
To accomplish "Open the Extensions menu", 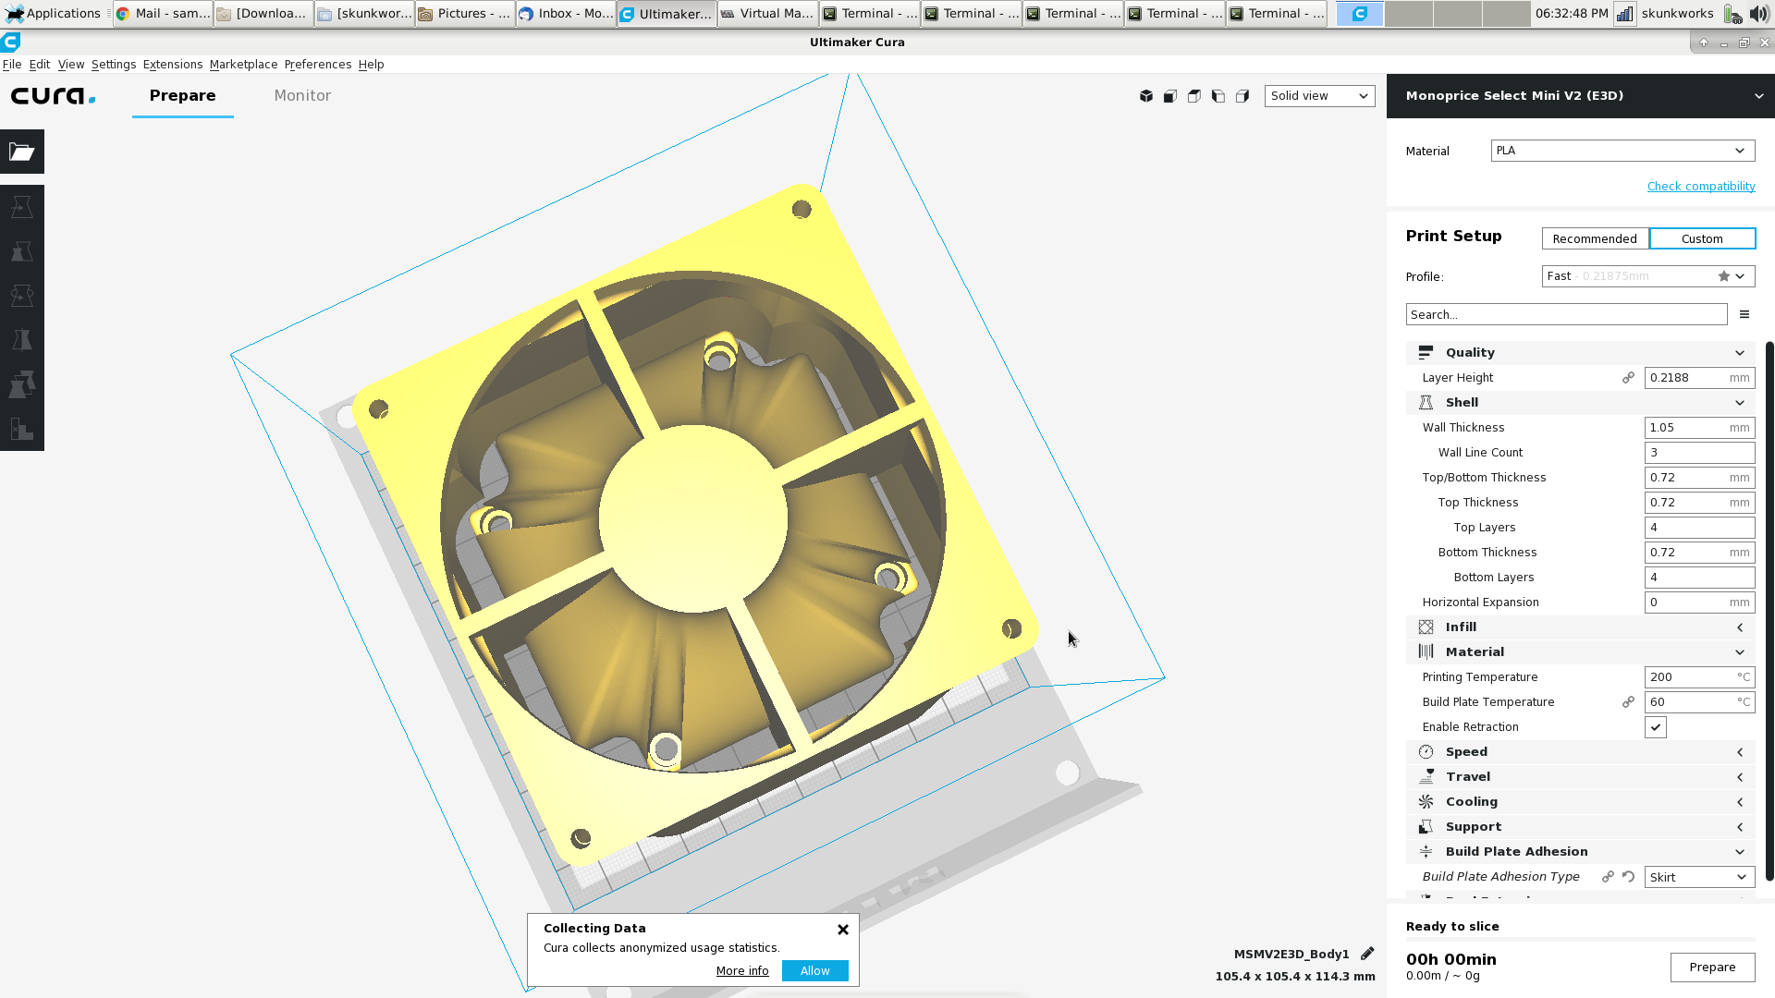I will point(173,64).
